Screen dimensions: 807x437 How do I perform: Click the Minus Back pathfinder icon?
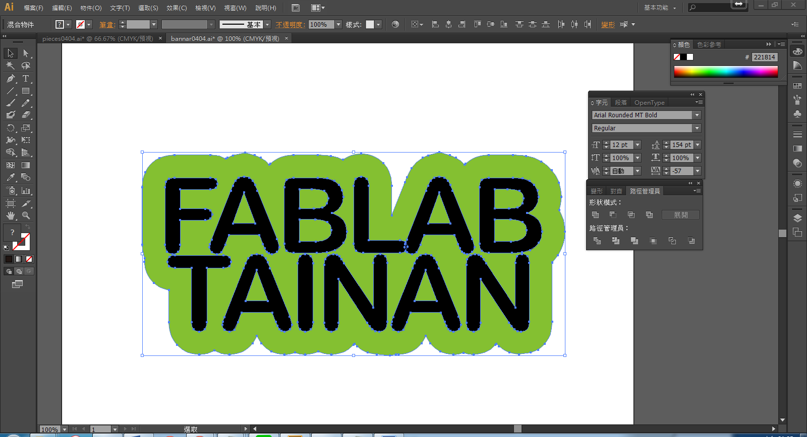pyautogui.click(x=691, y=241)
